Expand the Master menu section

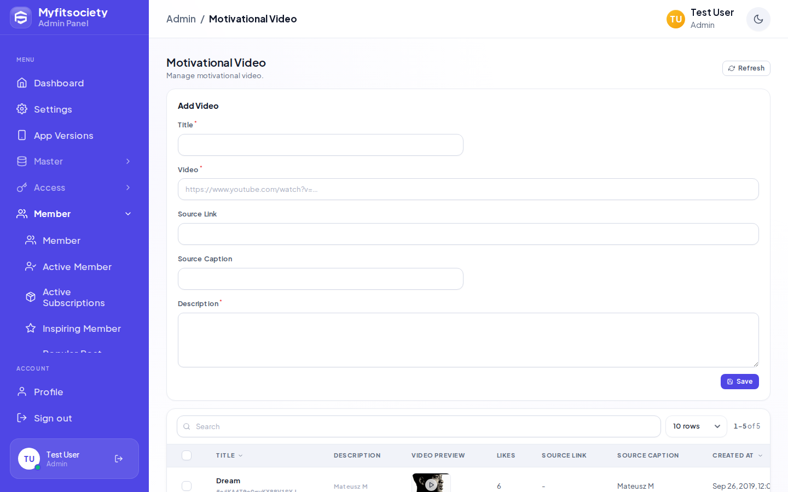(x=74, y=161)
